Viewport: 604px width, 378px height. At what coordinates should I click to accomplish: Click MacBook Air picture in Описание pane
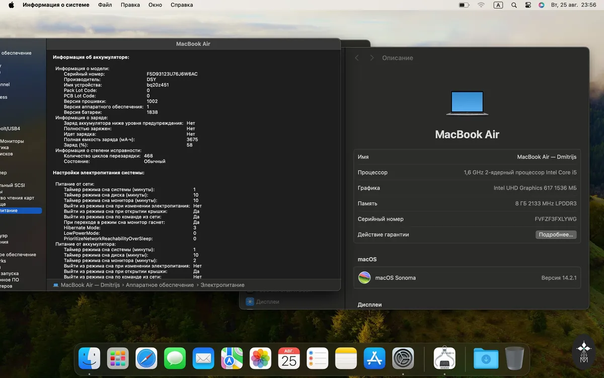467,104
